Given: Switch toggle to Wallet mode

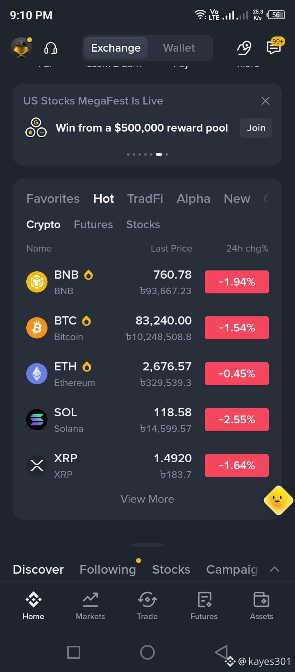Looking at the screenshot, I should pyautogui.click(x=179, y=48).
